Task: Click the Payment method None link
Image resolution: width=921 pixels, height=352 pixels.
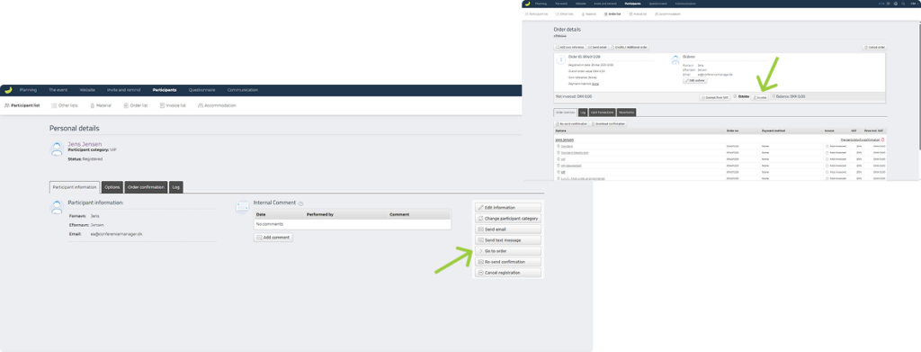Action: [x=595, y=84]
